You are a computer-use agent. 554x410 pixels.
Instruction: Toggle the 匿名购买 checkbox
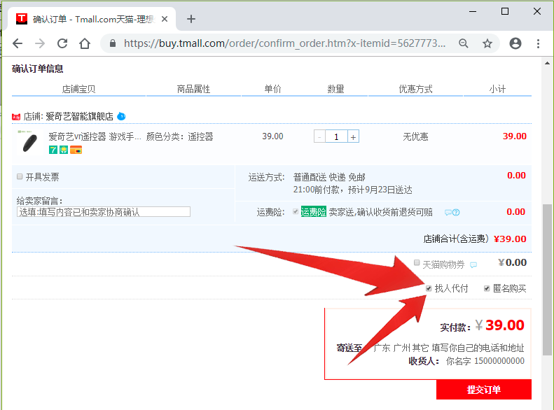pyautogui.click(x=487, y=289)
